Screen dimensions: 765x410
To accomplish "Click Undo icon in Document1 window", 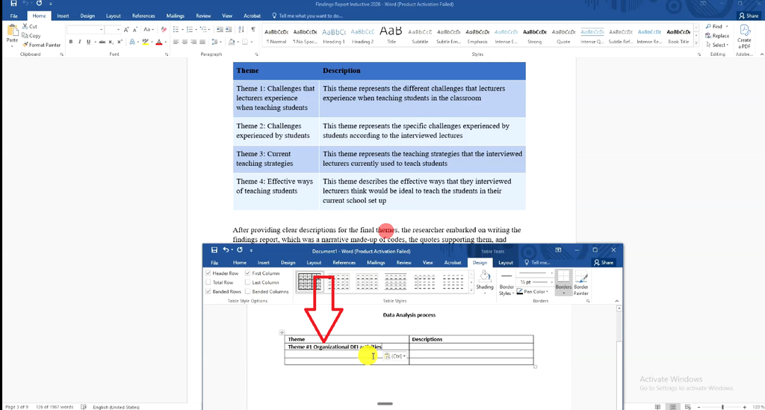I will click(226, 250).
